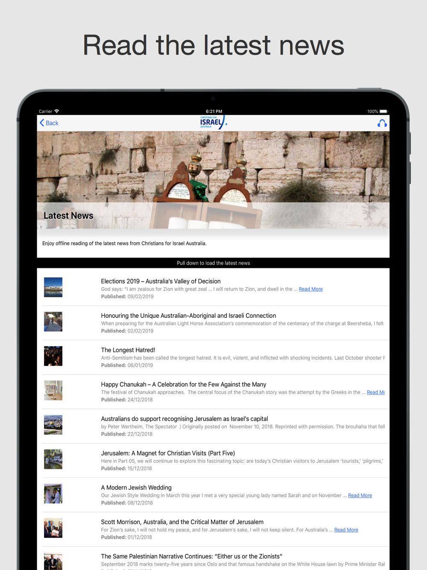
Task: Tap thumbnail of Palestinian Narrative article
Action: [x=53, y=561]
